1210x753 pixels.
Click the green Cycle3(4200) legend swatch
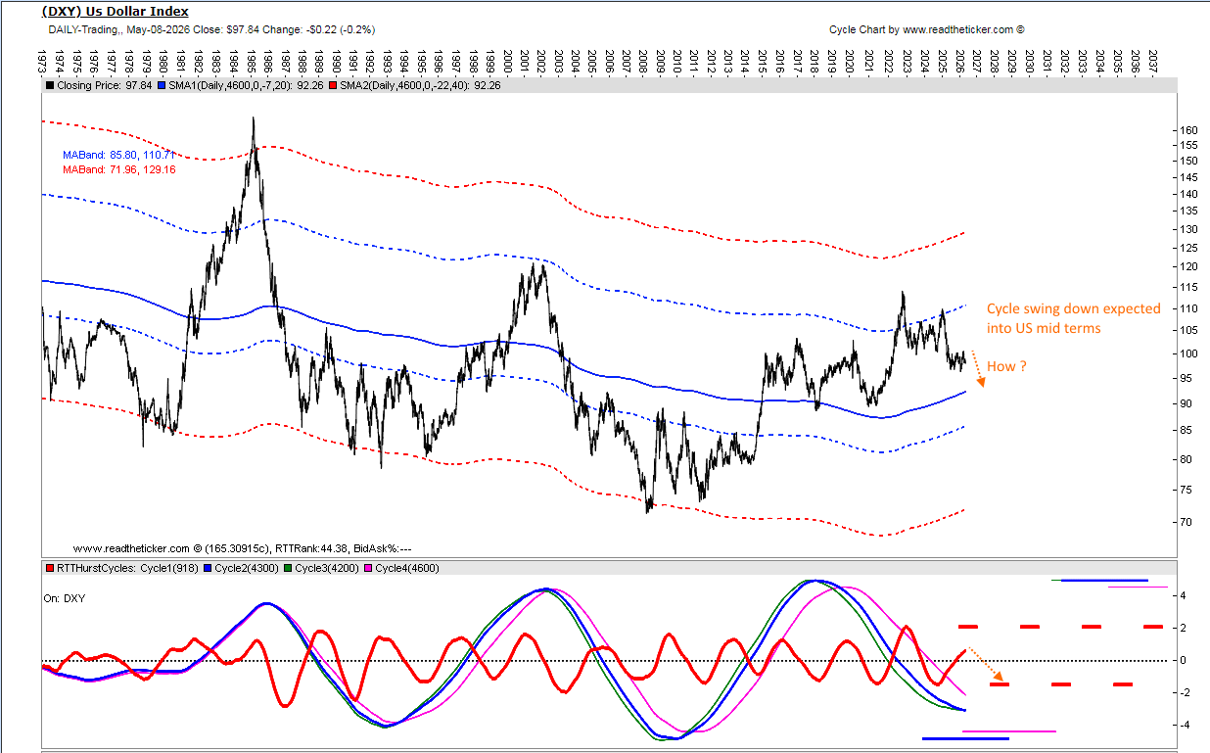[289, 568]
